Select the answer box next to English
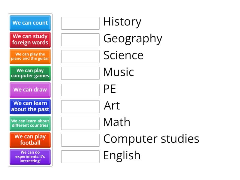 pos(80,156)
